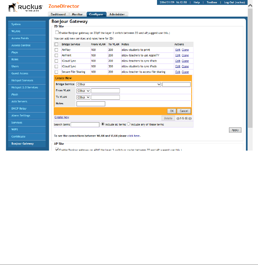Open Maps in the sidebar
Screen dimensions: 258x265
[x=27, y=52]
